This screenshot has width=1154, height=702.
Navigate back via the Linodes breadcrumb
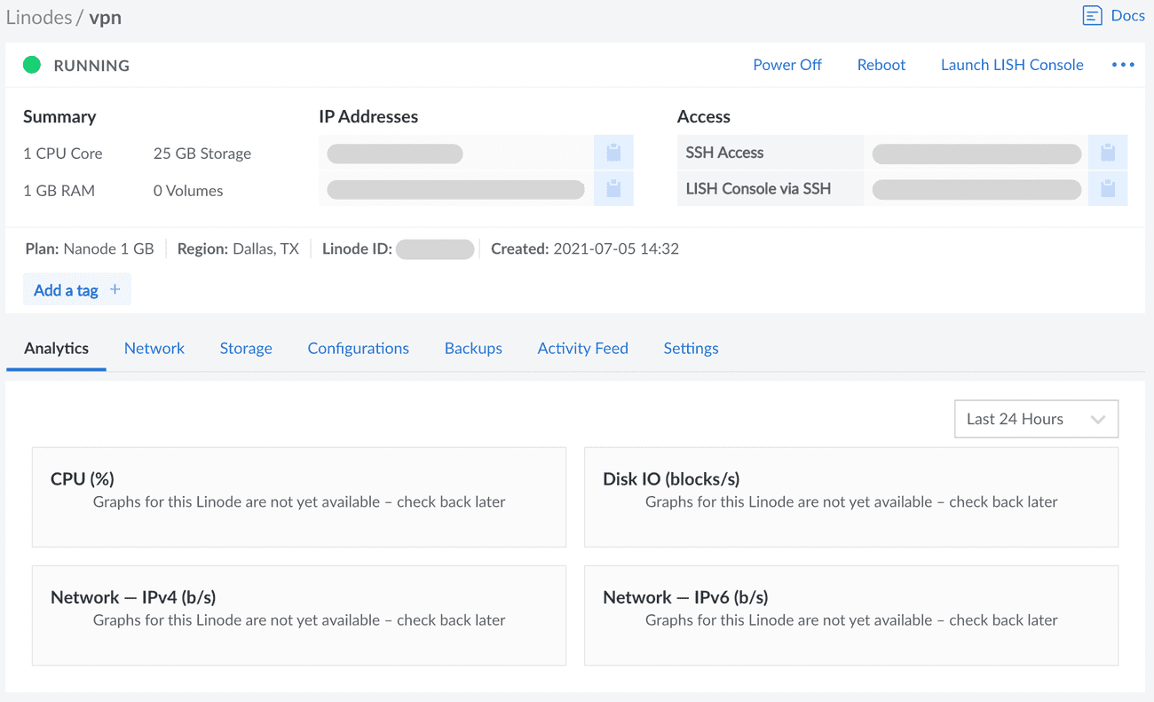click(39, 16)
